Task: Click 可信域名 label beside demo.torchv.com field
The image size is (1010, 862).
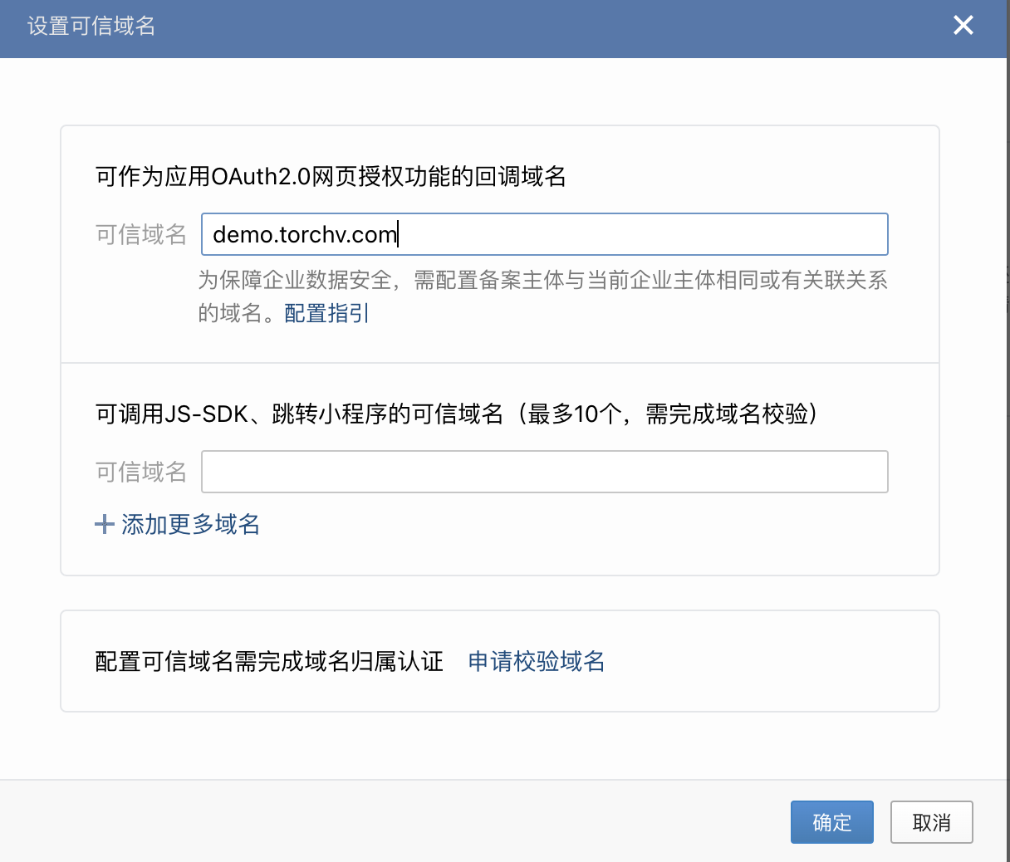Action: coord(141,234)
